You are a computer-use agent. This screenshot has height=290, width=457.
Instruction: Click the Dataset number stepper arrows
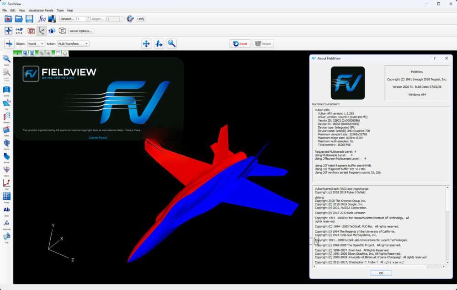[x=88, y=19]
